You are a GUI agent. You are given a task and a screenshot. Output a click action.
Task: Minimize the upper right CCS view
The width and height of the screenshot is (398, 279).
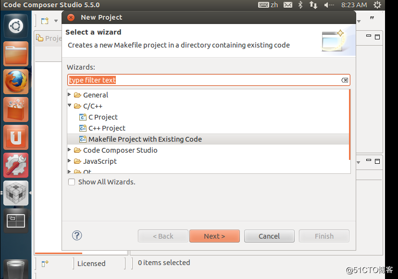point(369,36)
